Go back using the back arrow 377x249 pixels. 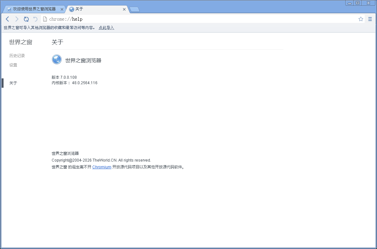pyautogui.click(x=7, y=19)
